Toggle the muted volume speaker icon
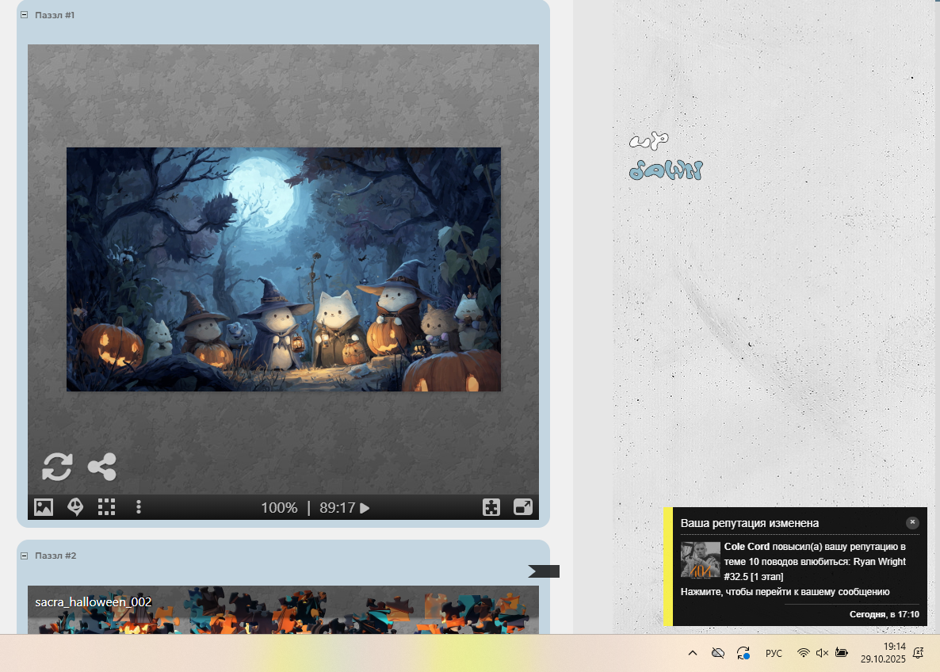This screenshot has height=672, width=940. point(822,653)
